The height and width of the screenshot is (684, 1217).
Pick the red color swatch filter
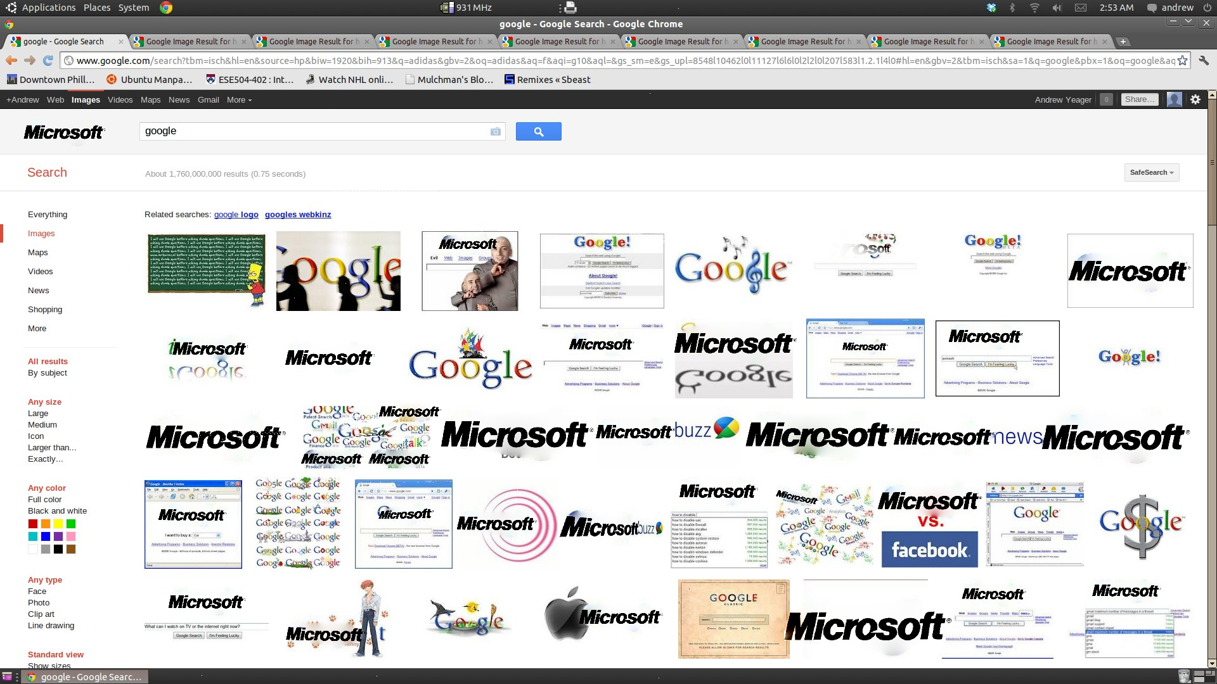coord(33,524)
